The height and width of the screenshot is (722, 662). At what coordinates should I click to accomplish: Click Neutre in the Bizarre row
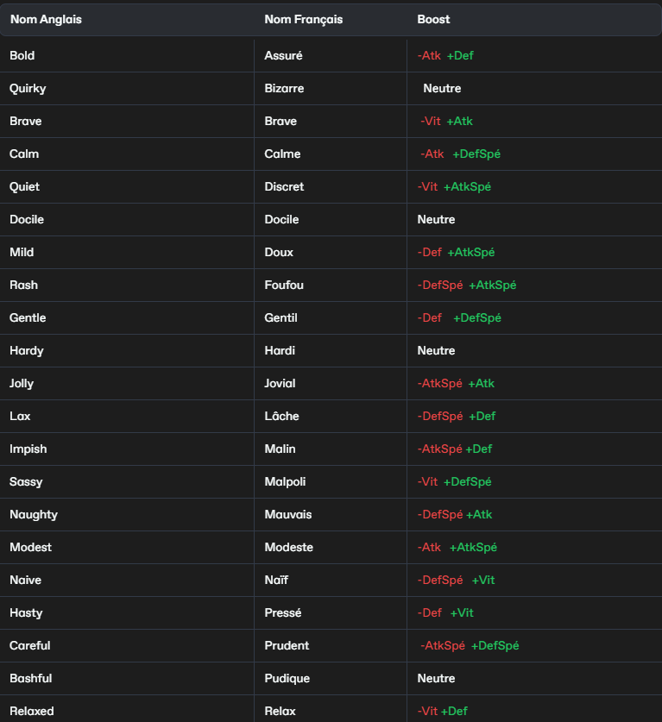coord(442,88)
